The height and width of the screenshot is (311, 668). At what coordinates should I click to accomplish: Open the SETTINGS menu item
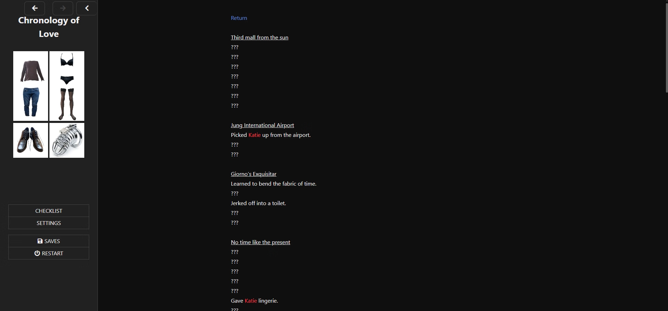49,223
